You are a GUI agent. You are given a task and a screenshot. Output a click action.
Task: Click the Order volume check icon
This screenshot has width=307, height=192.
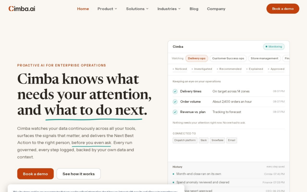175,102
